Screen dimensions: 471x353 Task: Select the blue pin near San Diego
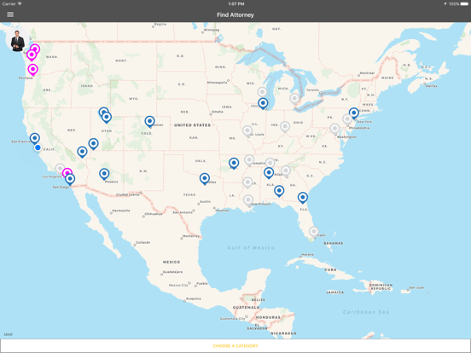click(70, 180)
